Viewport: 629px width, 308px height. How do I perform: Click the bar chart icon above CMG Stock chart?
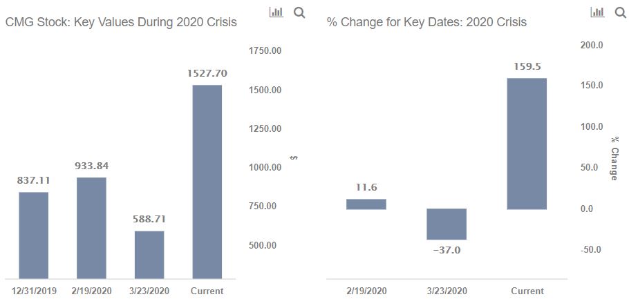(276, 12)
